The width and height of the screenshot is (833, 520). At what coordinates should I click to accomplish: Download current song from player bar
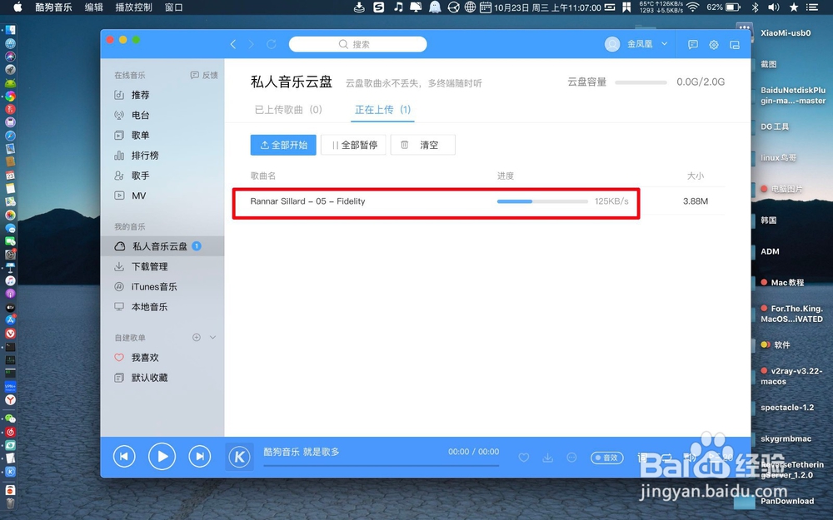pyautogui.click(x=548, y=458)
